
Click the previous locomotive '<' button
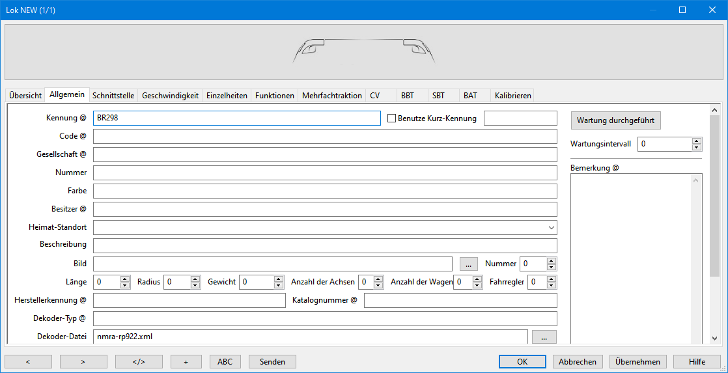28,362
